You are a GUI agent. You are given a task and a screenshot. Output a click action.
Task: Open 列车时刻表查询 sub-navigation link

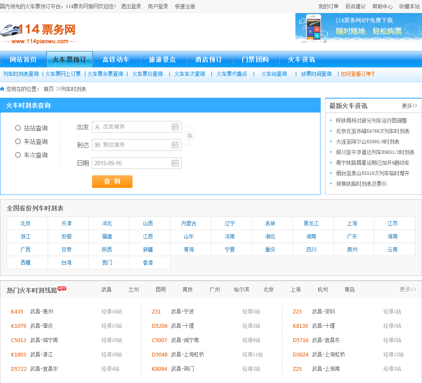21,74
